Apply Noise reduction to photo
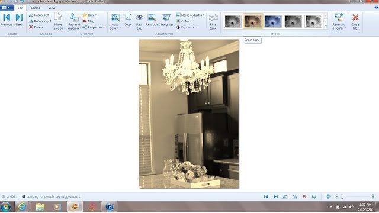Screen dimensions: 379x213 point(190,15)
